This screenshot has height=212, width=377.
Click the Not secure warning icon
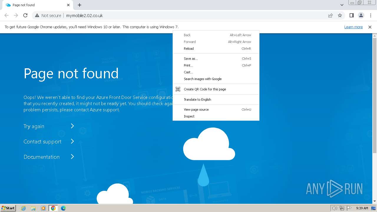37,15
